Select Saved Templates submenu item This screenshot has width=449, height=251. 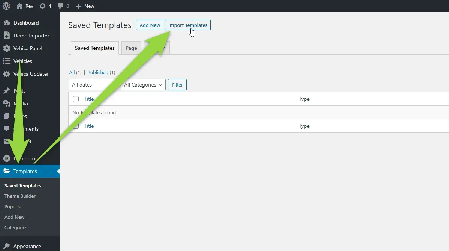(23, 185)
